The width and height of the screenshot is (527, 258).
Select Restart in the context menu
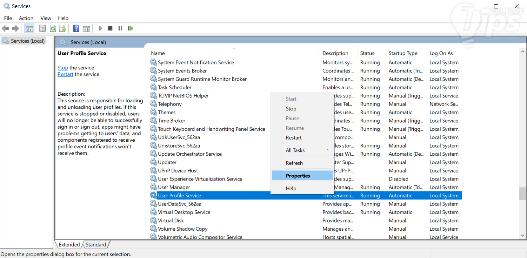coord(294,138)
